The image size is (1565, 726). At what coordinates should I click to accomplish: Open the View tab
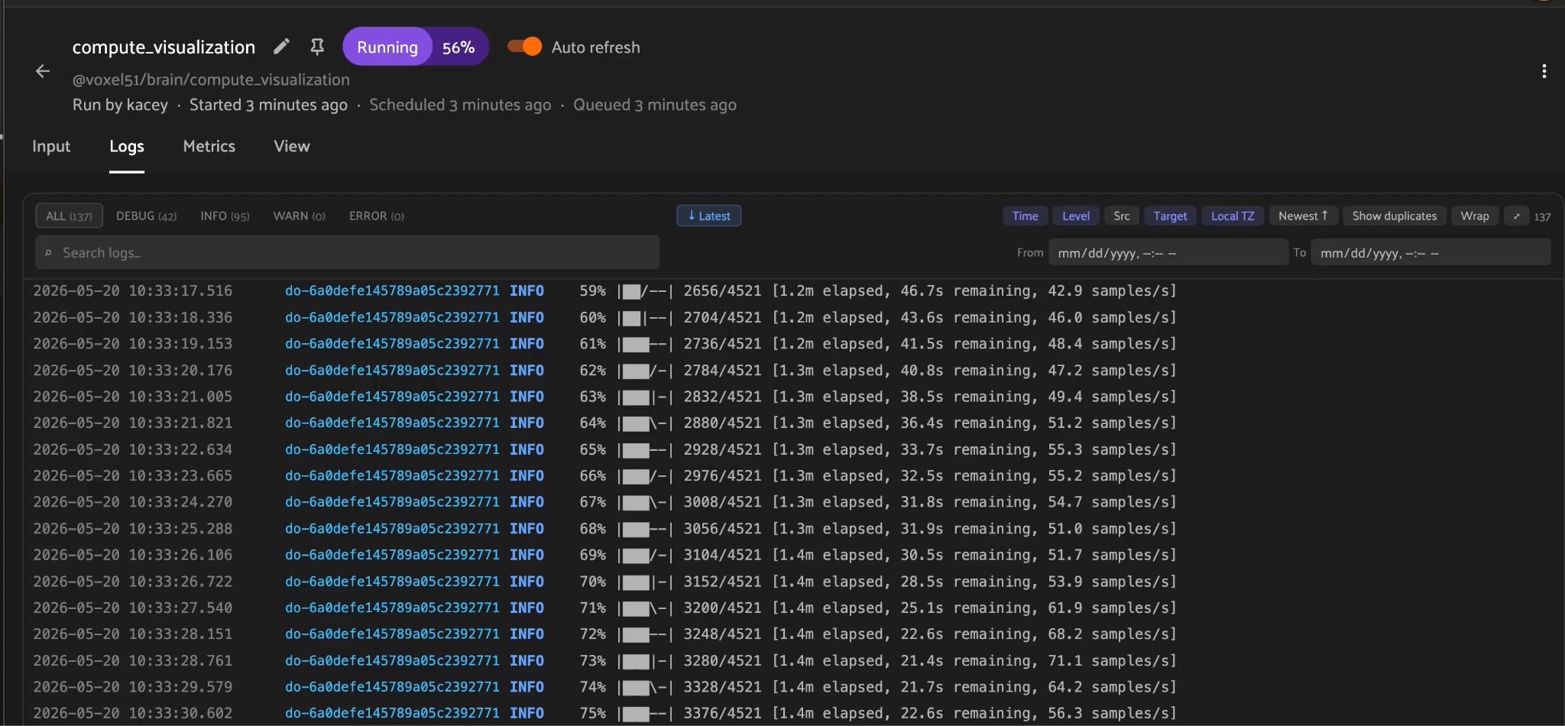[x=292, y=146]
